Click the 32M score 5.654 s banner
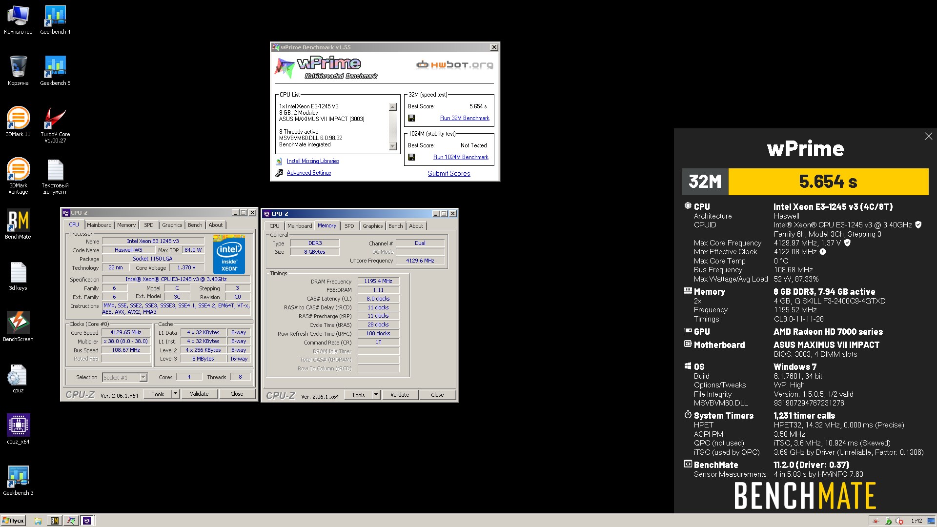This screenshot has height=527, width=937. coord(828,182)
